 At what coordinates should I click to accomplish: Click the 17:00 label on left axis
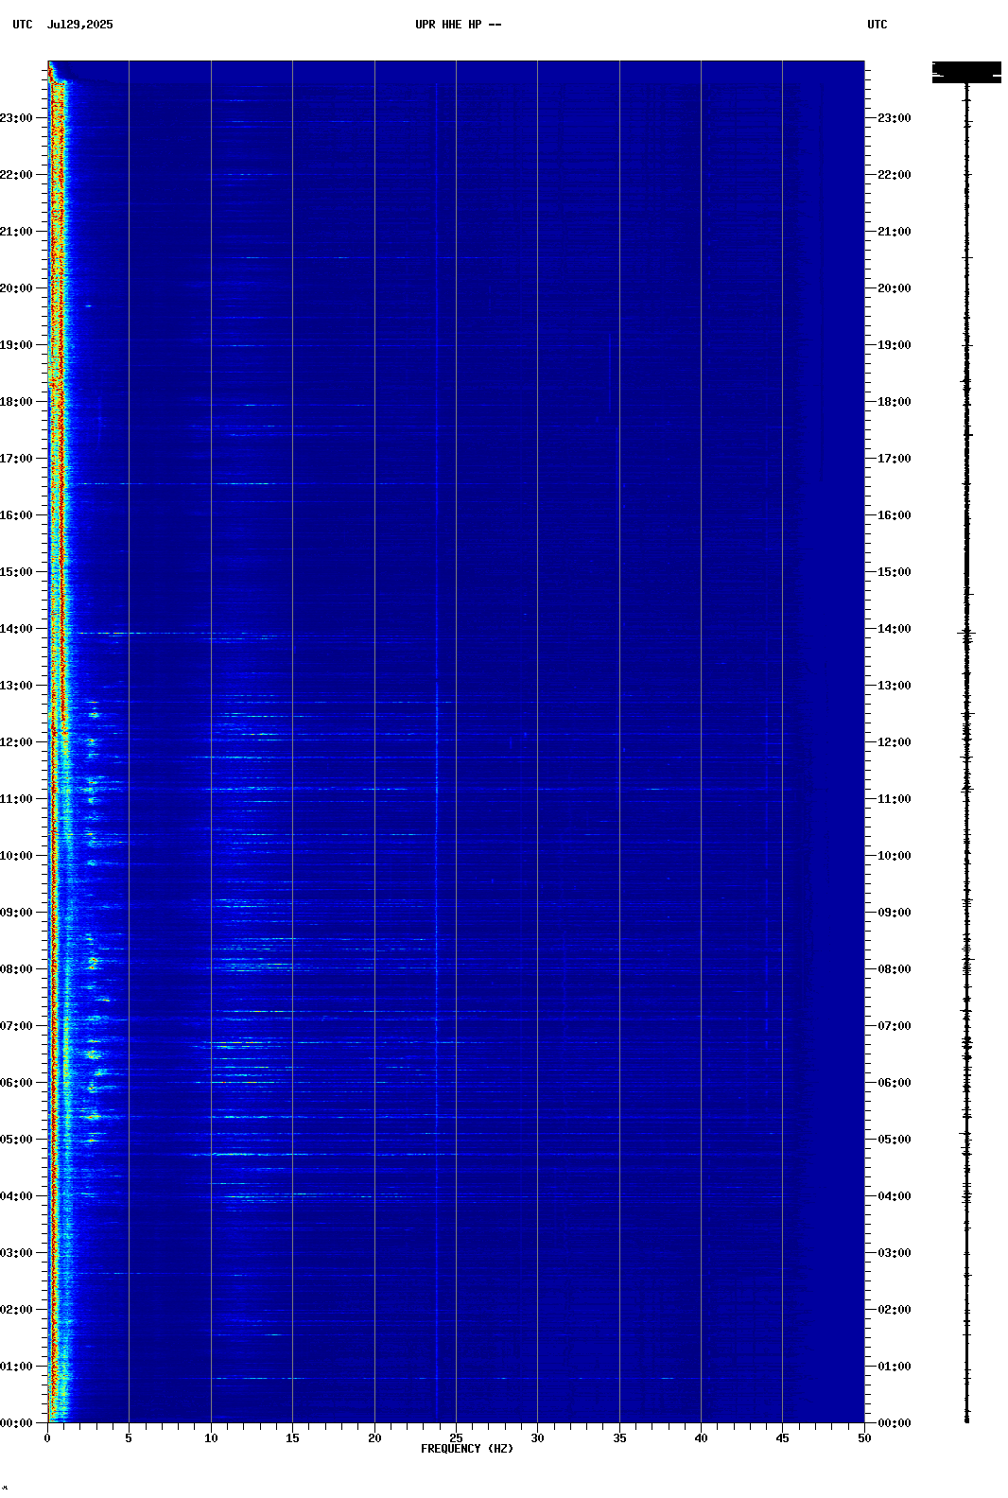[x=17, y=459]
